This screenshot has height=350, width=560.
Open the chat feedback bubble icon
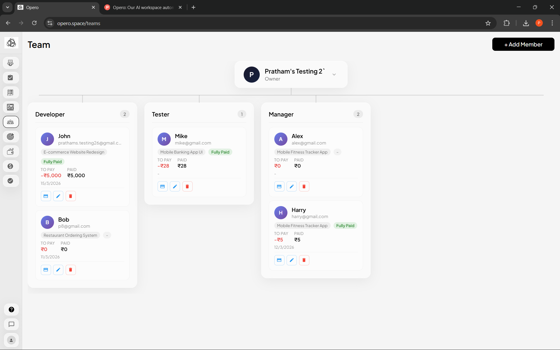point(11,324)
